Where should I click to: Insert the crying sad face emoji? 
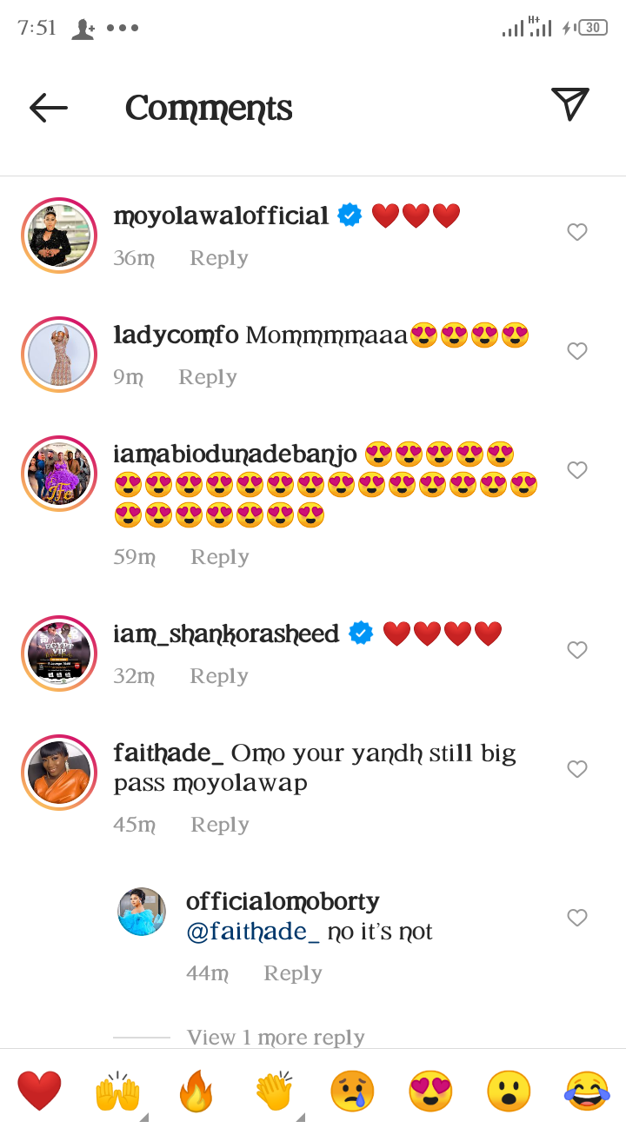tap(352, 1091)
